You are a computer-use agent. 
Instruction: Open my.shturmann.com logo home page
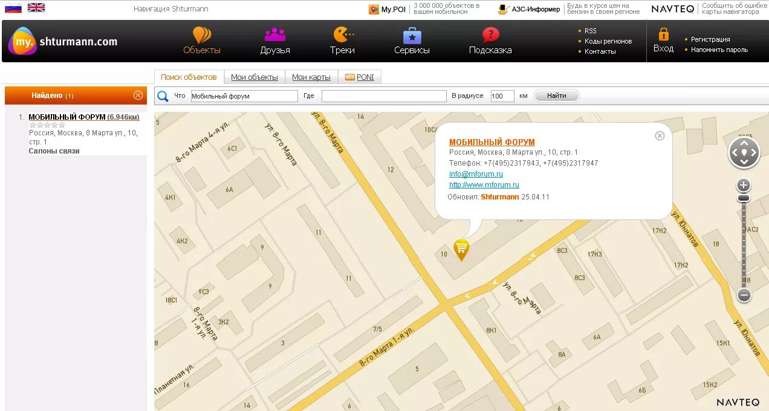click(63, 41)
